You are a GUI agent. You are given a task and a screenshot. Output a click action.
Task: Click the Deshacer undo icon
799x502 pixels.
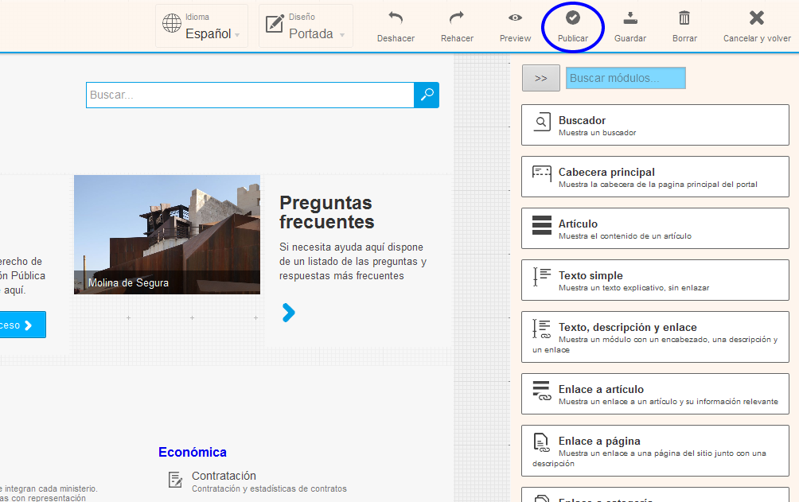[x=396, y=18]
